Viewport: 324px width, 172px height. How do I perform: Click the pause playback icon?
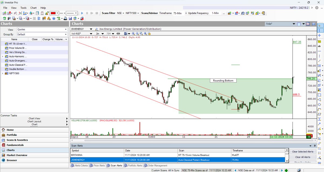pos(87,13)
